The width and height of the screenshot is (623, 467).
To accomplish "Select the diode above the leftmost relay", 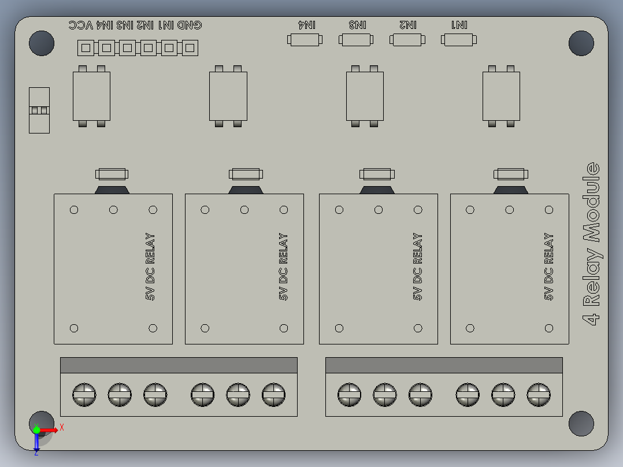I will coord(112,174).
